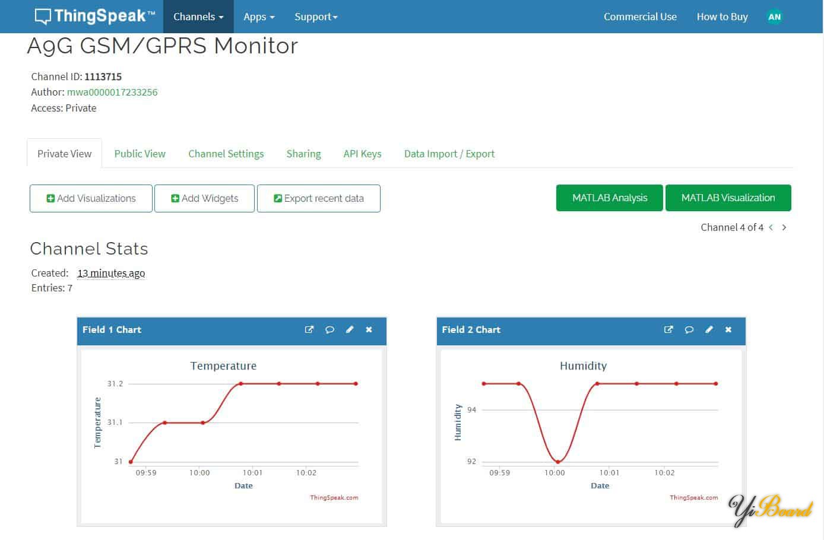
Task: Edit Field 2 Chart with pencil icon
Action: coord(709,330)
